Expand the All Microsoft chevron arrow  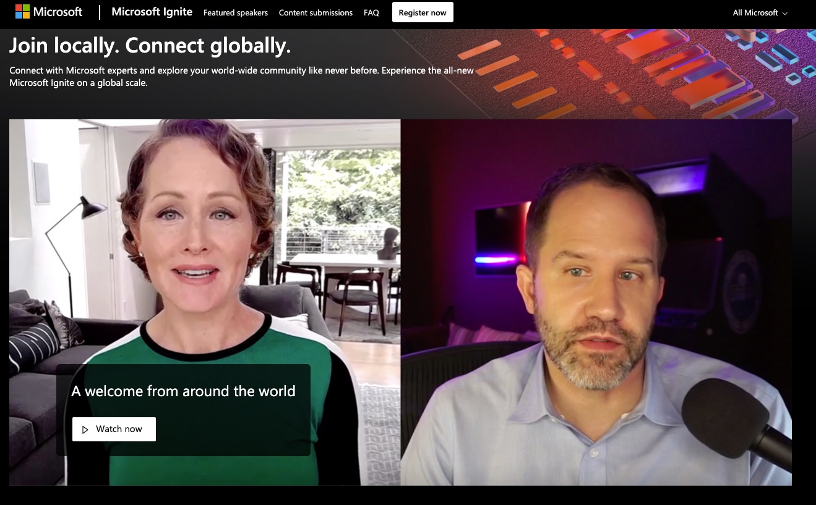pyautogui.click(x=785, y=13)
